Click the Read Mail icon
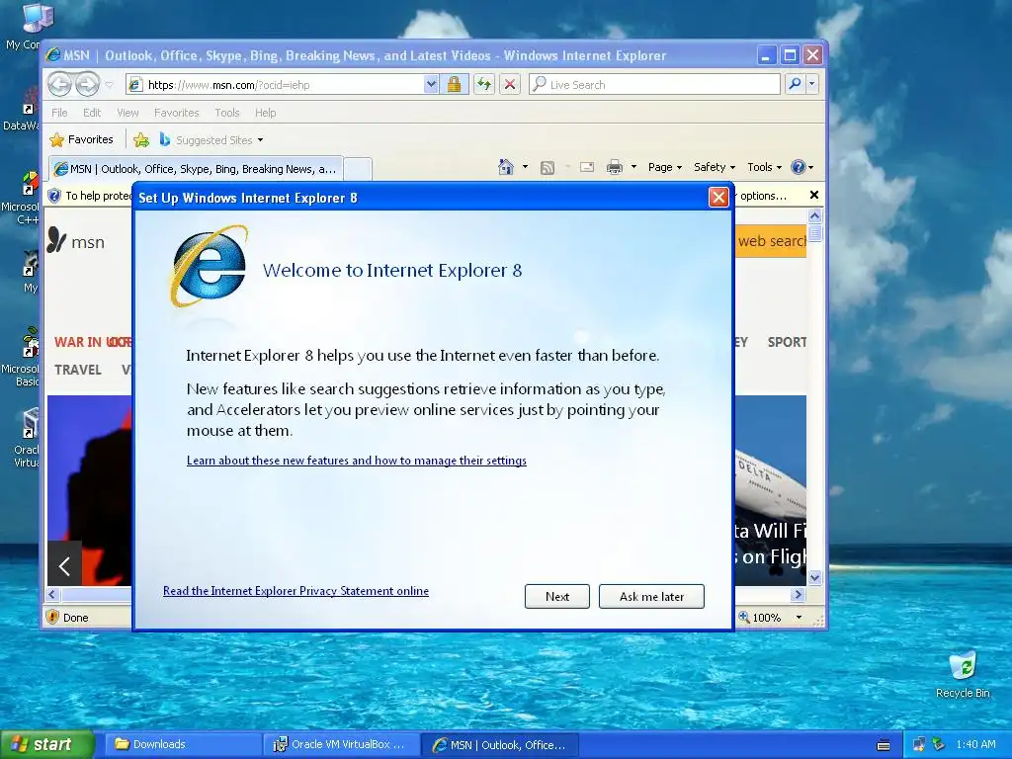The width and height of the screenshot is (1012, 759). [x=587, y=167]
